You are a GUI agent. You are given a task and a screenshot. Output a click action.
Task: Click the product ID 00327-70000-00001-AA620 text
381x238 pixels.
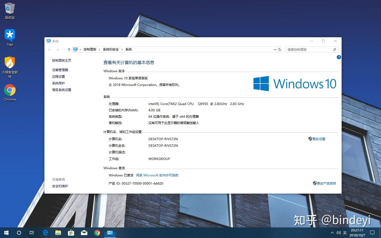[x=142, y=183]
